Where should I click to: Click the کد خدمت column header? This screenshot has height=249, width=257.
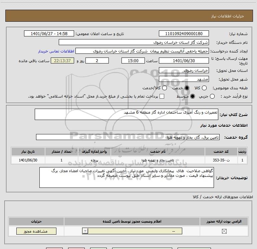coord(221,151)
